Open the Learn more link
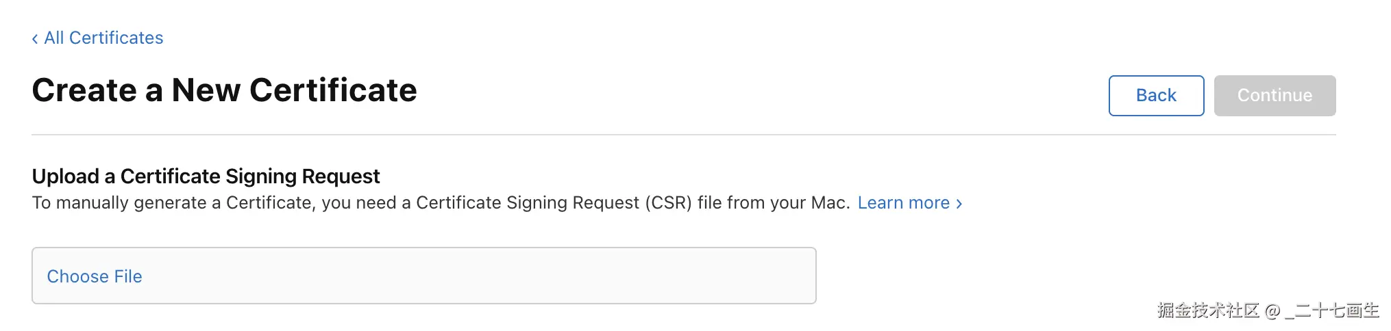 (903, 203)
